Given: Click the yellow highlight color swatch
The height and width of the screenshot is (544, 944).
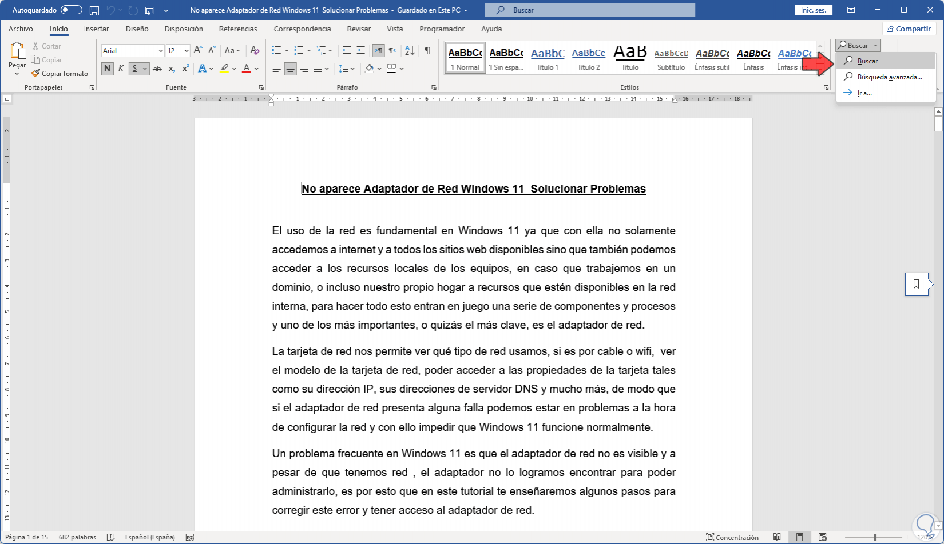Looking at the screenshot, I should tap(224, 69).
